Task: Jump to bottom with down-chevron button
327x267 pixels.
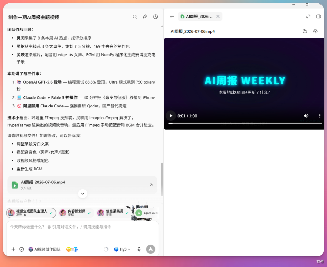Action: pos(83,194)
